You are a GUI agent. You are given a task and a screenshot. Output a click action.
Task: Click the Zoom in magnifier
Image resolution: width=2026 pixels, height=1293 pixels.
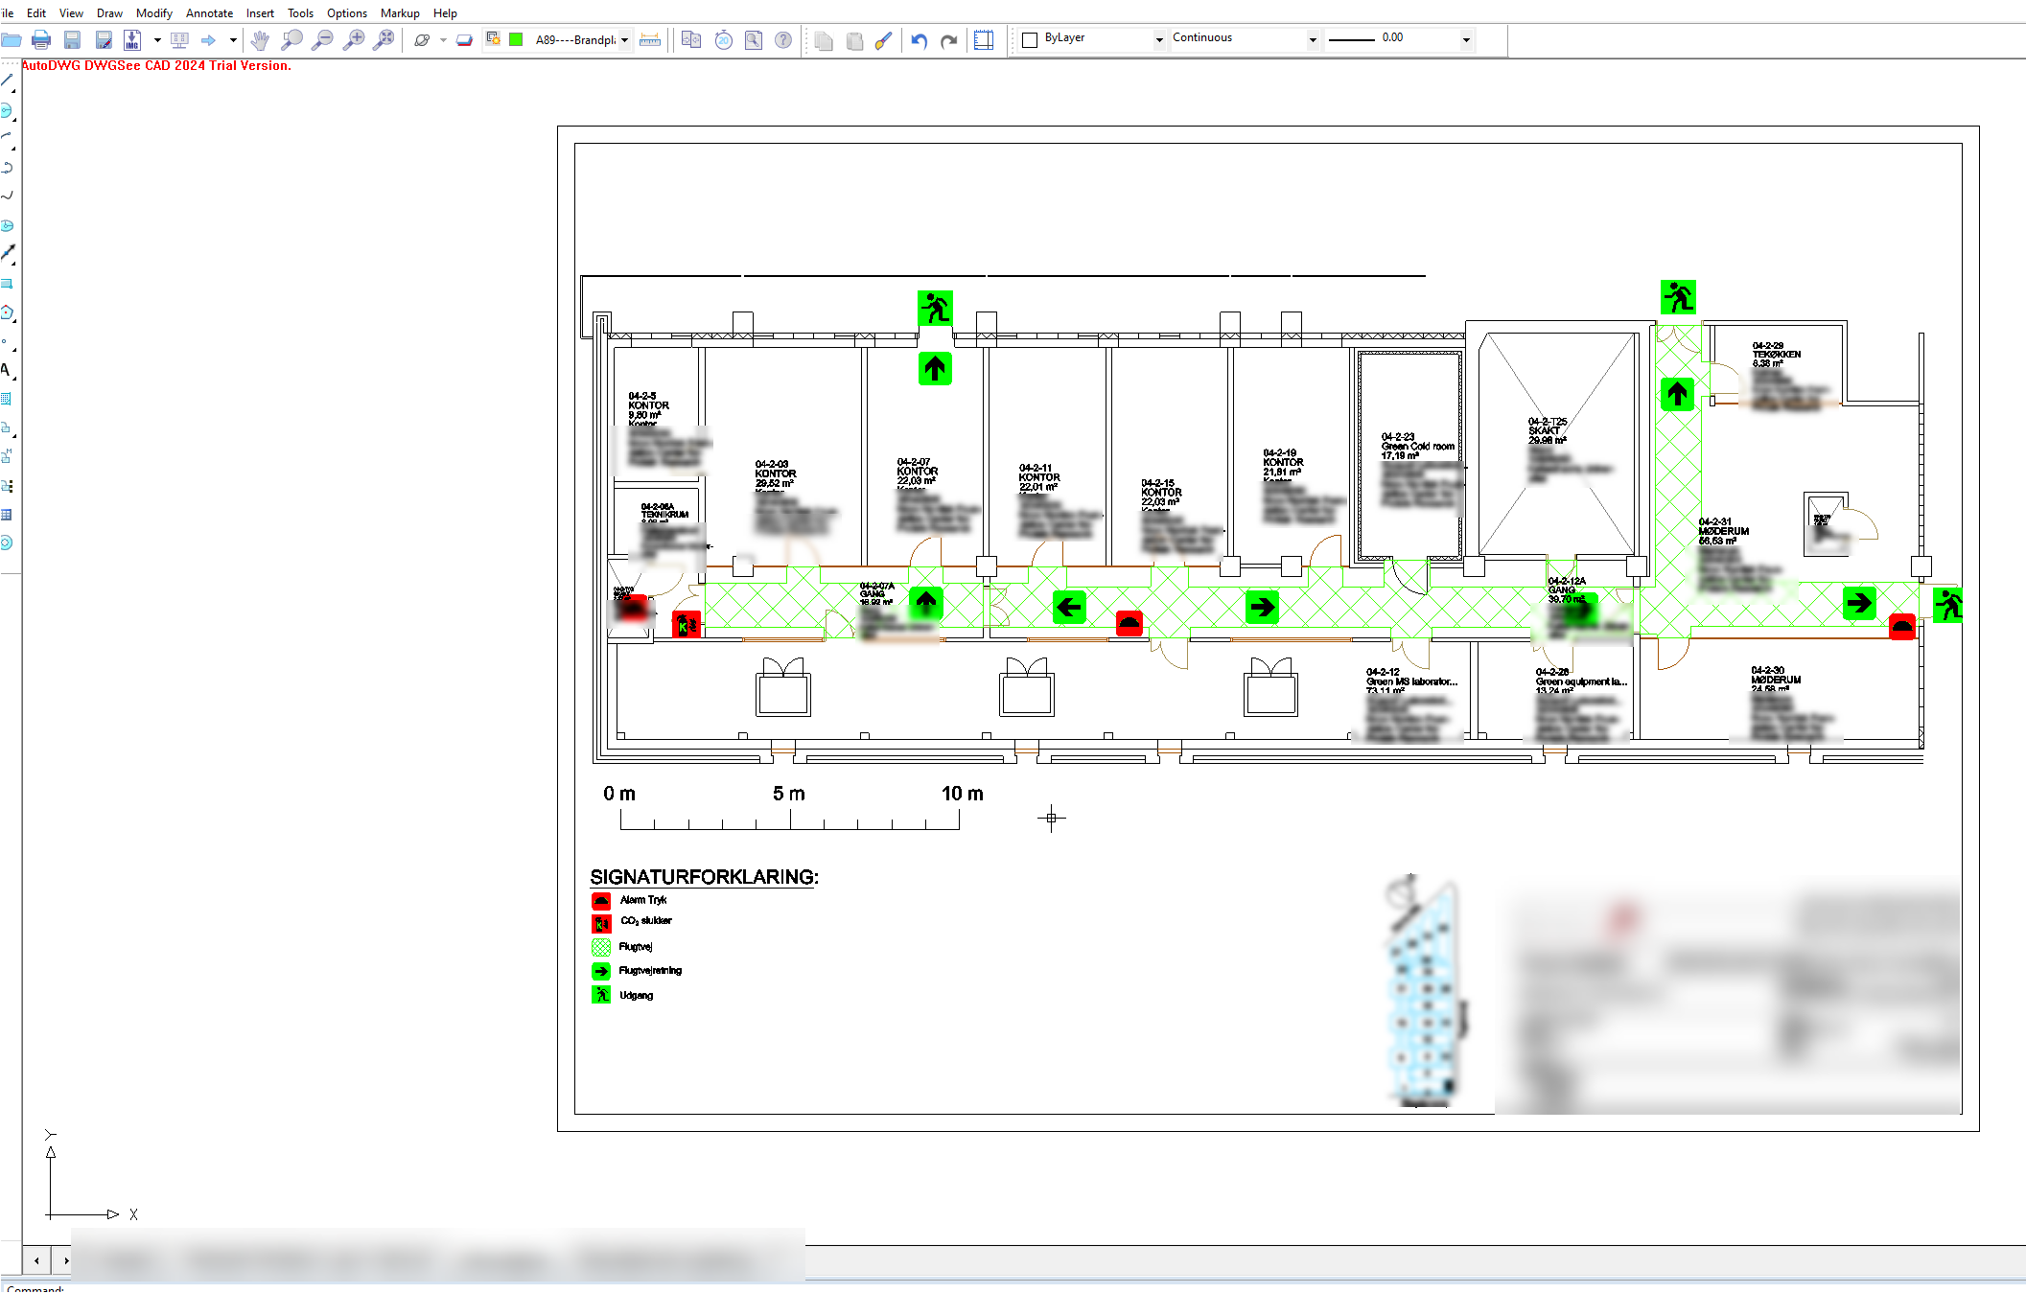pos(354,40)
